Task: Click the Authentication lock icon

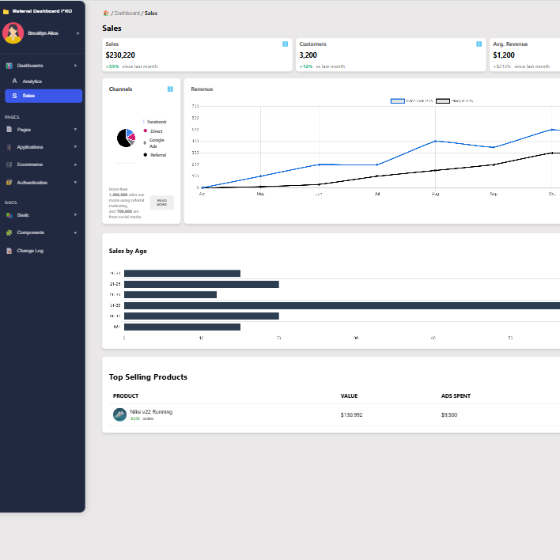Action: pyautogui.click(x=9, y=182)
